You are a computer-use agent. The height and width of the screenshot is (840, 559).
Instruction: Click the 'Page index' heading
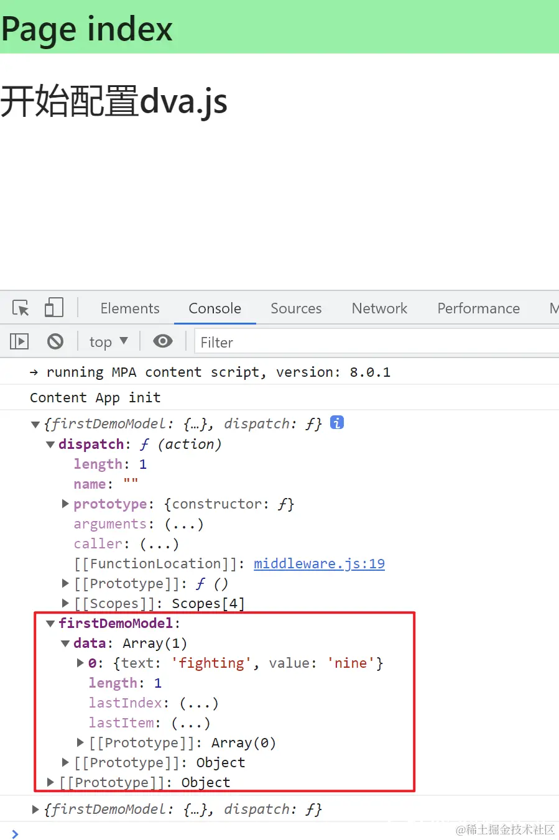(87, 29)
